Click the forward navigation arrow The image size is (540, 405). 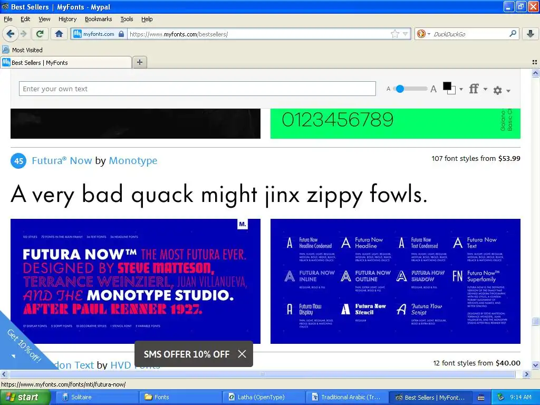[x=23, y=34]
